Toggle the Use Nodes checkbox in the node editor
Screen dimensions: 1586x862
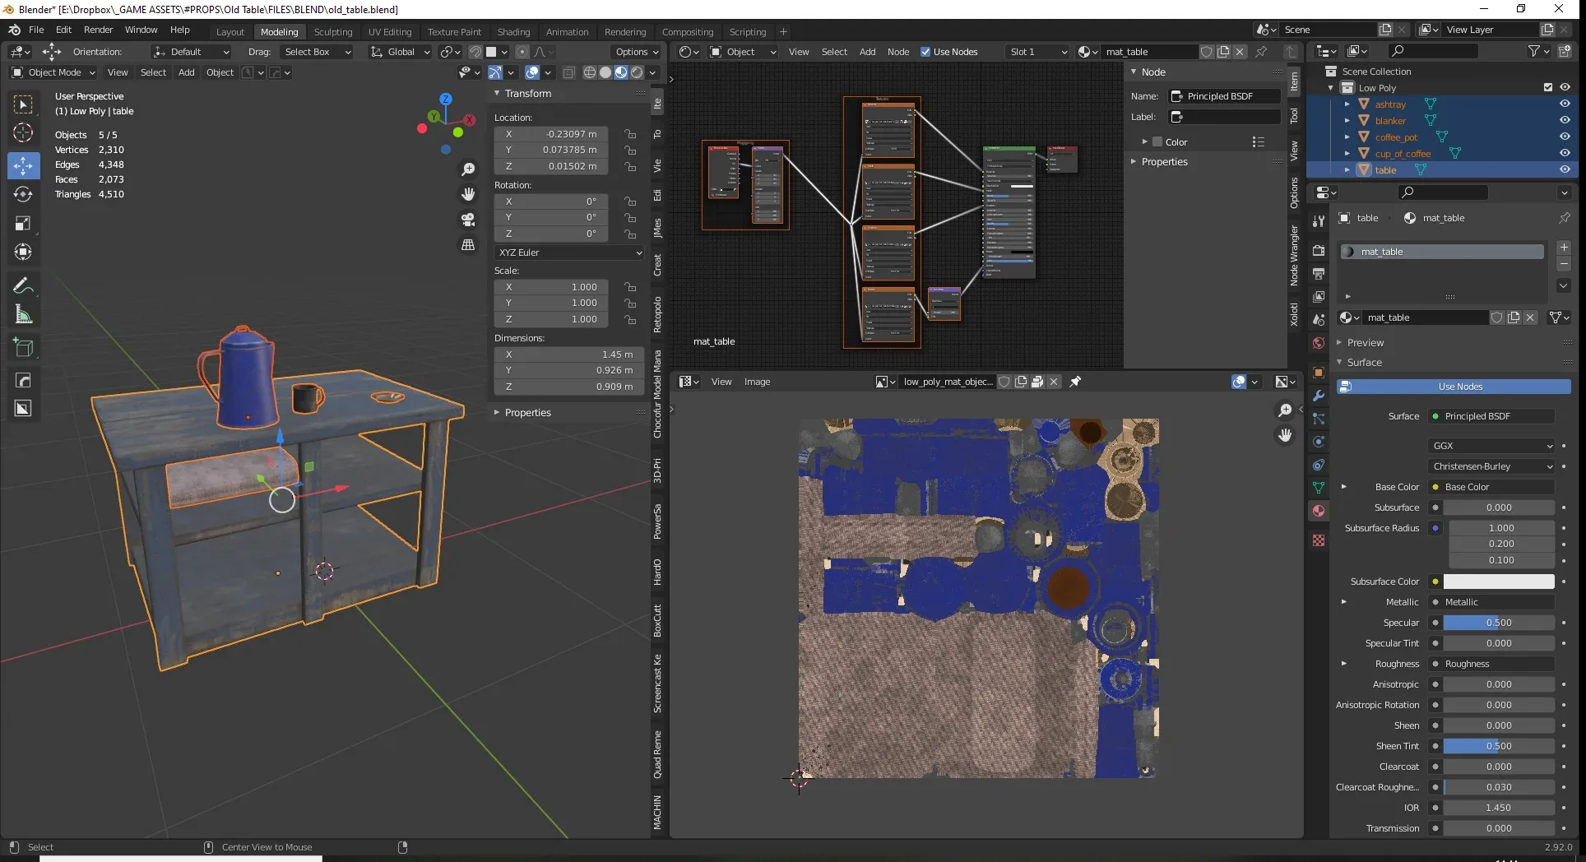coord(925,52)
